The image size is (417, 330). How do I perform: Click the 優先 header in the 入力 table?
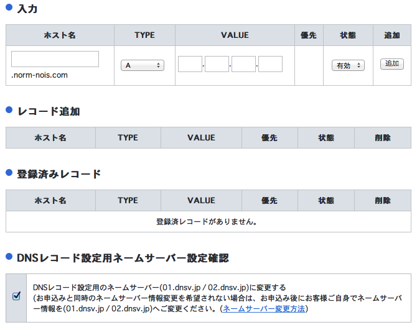(x=309, y=35)
